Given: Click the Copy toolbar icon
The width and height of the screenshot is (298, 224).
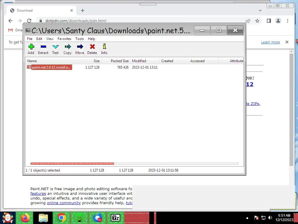Looking at the screenshot, I should click(x=68, y=49).
